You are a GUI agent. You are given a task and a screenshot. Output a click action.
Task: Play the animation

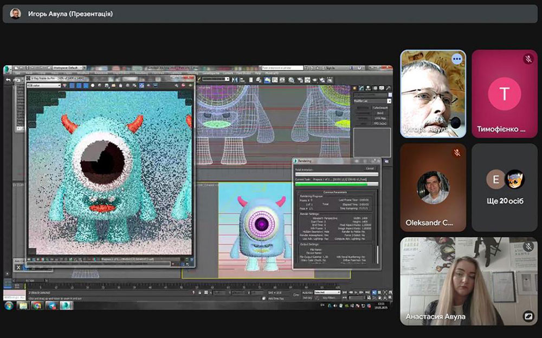point(356,292)
